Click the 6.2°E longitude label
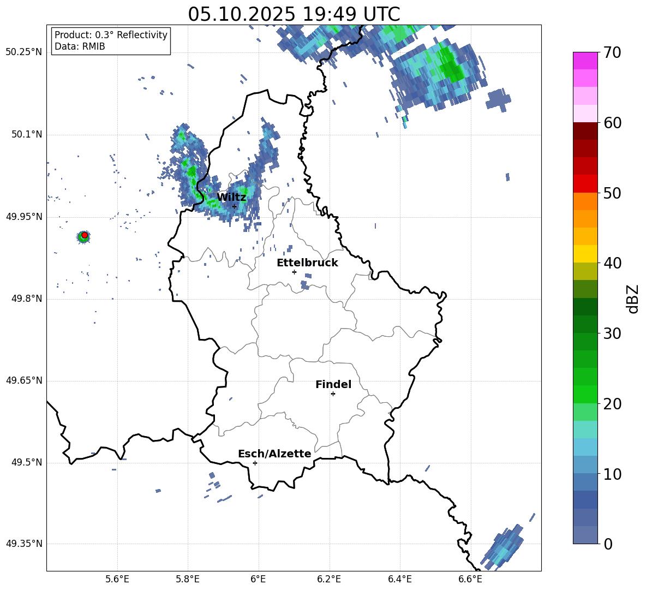The width and height of the screenshot is (646, 590). point(329,579)
